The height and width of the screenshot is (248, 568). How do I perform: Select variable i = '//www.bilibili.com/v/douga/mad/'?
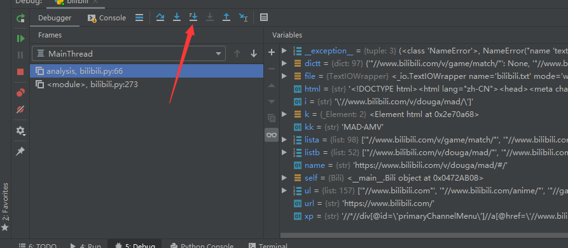click(424, 101)
